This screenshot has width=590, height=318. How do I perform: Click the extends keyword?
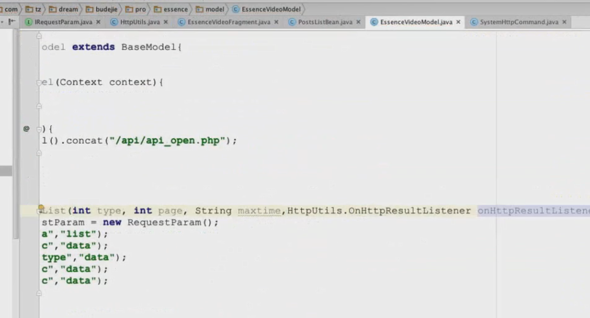[x=93, y=47]
